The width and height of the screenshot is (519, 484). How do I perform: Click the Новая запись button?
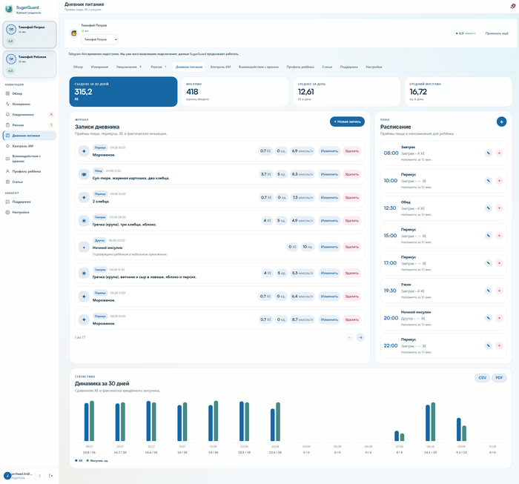(x=347, y=122)
